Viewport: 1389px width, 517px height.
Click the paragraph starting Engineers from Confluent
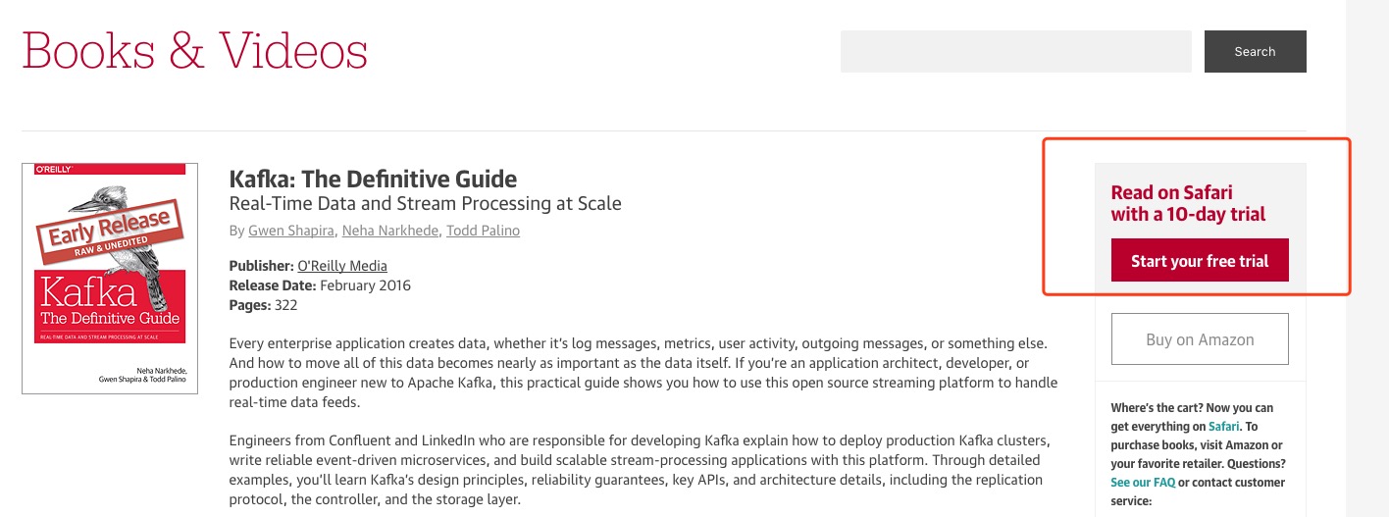pos(640,470)
